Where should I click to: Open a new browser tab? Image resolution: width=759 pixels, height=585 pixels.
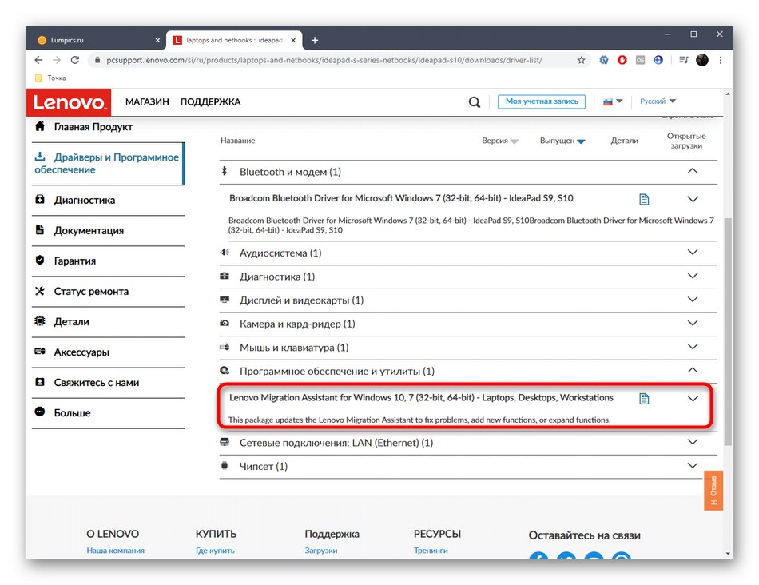[x=315, y=40]
